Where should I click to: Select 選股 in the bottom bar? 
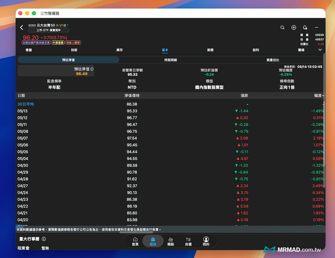[x=153, y=241]
